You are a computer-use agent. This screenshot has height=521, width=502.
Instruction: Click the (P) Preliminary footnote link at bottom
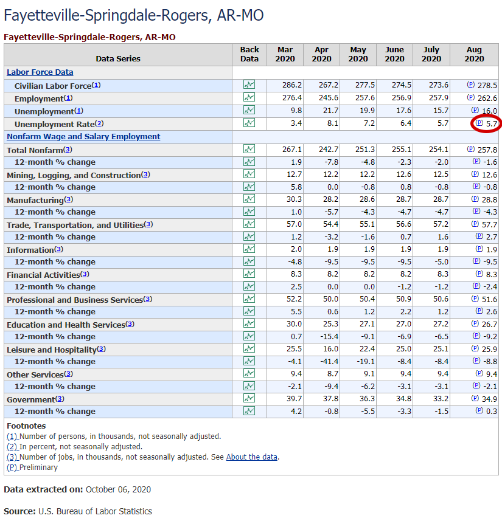(x=12, y=467)
